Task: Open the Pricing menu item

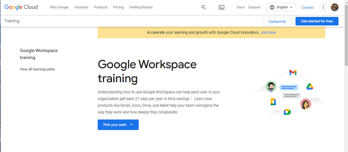Action: point(118,7)
